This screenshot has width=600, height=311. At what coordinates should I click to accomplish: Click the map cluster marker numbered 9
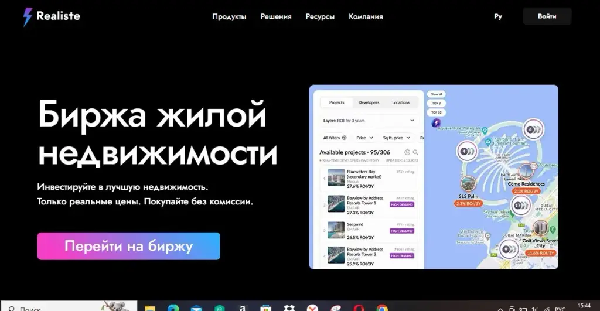509,249
